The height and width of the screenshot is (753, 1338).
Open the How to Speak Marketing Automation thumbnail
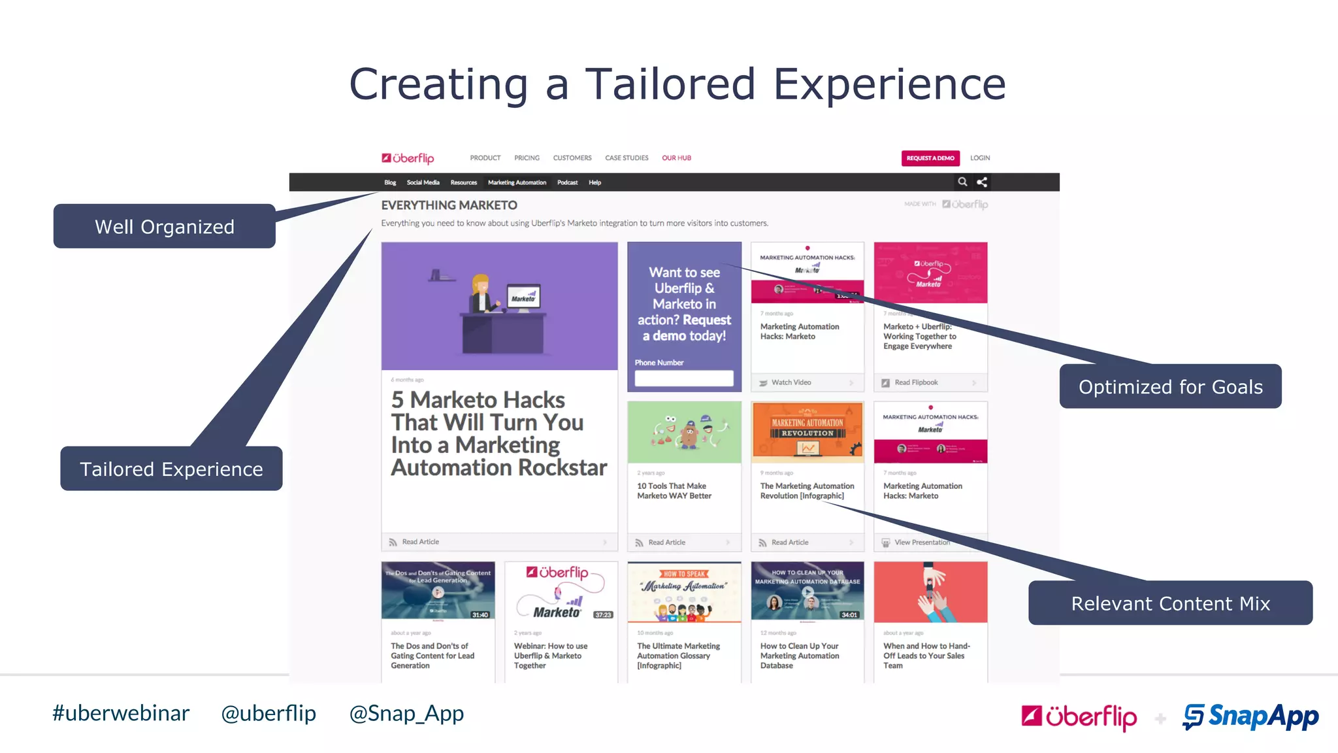click(684, 591)
